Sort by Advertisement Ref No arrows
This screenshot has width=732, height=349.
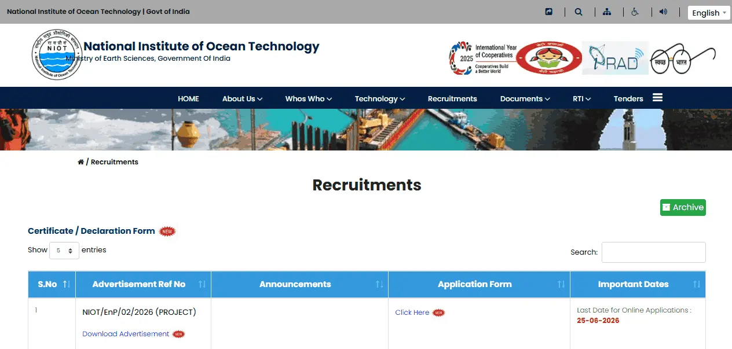click(x=202, y=284)
